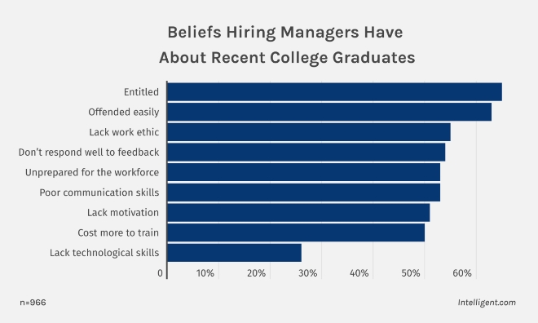The image size is (538, 323).
Task: Select the Lack motivation label
Action: [x=123, y=212]
